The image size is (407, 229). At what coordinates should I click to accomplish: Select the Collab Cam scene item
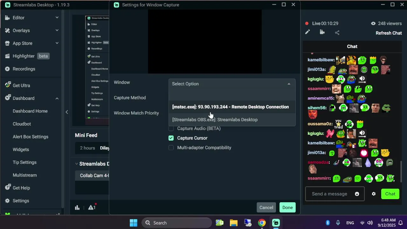tap(92, 176)
